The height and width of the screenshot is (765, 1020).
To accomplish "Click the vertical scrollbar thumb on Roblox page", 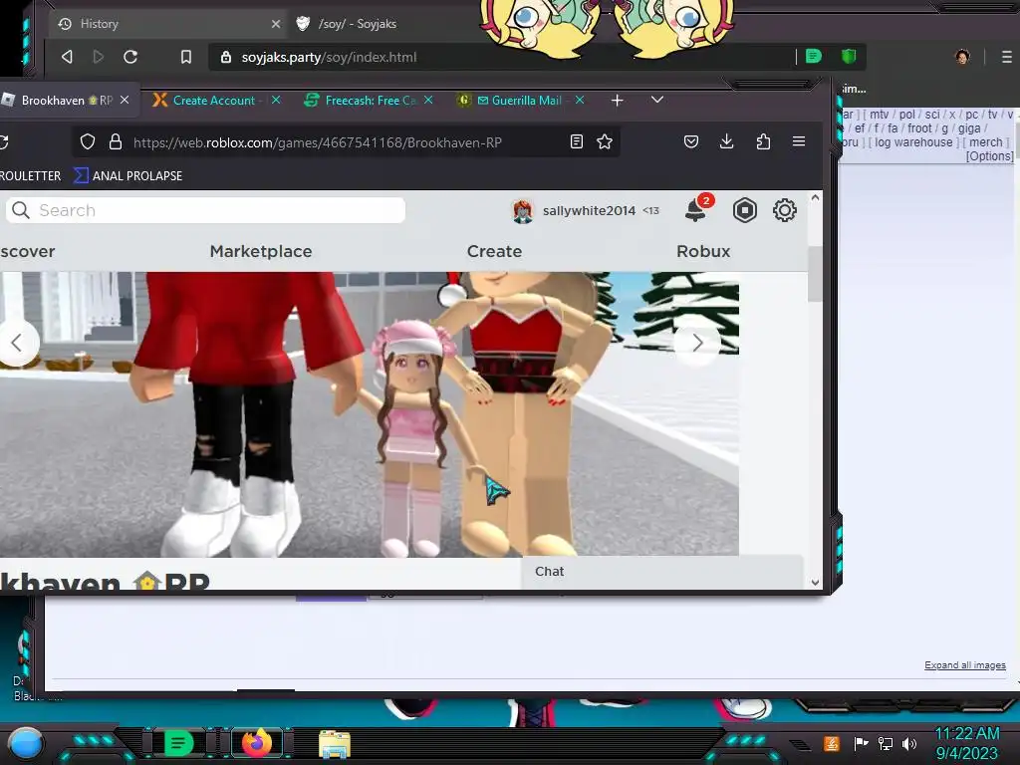I will coord(815,274).
